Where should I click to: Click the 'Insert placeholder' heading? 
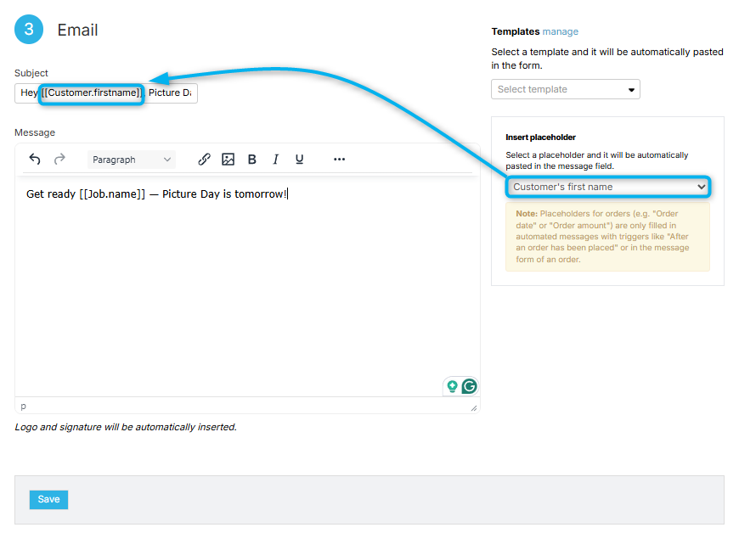[540, 137]
